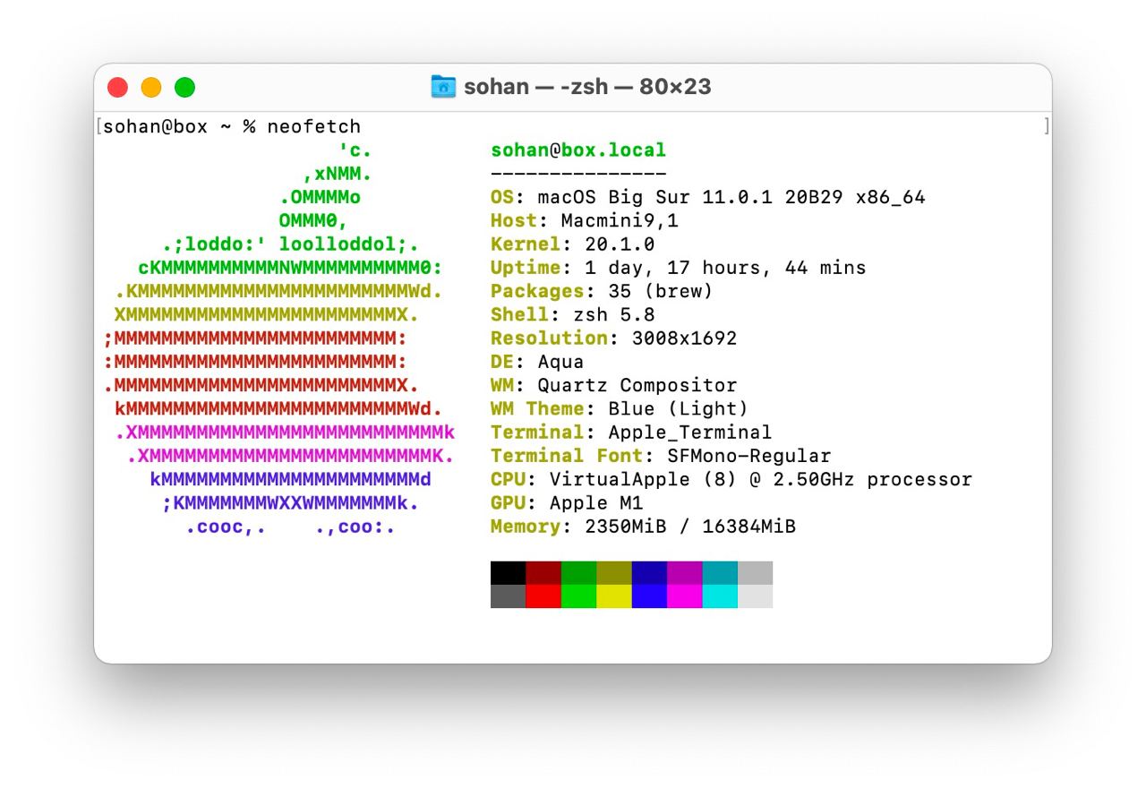Click the bright red color block in bottom row

pos(543,596)
